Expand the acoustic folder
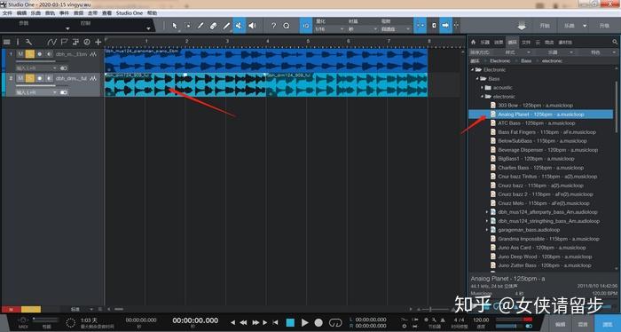 [482, 88]
